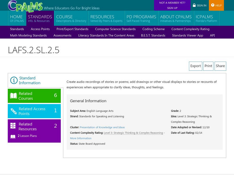The height and width of the screenshot is (175, 234).
Task: Follow the Presentation of Knowledge and Ideas link
Action: (102, 127)
